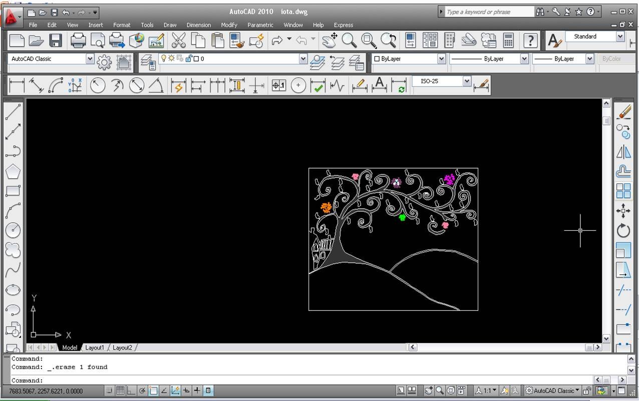Click the Pan realtime hand icon
This screenshot has height=401, width=639.
[x=330, y=40]
